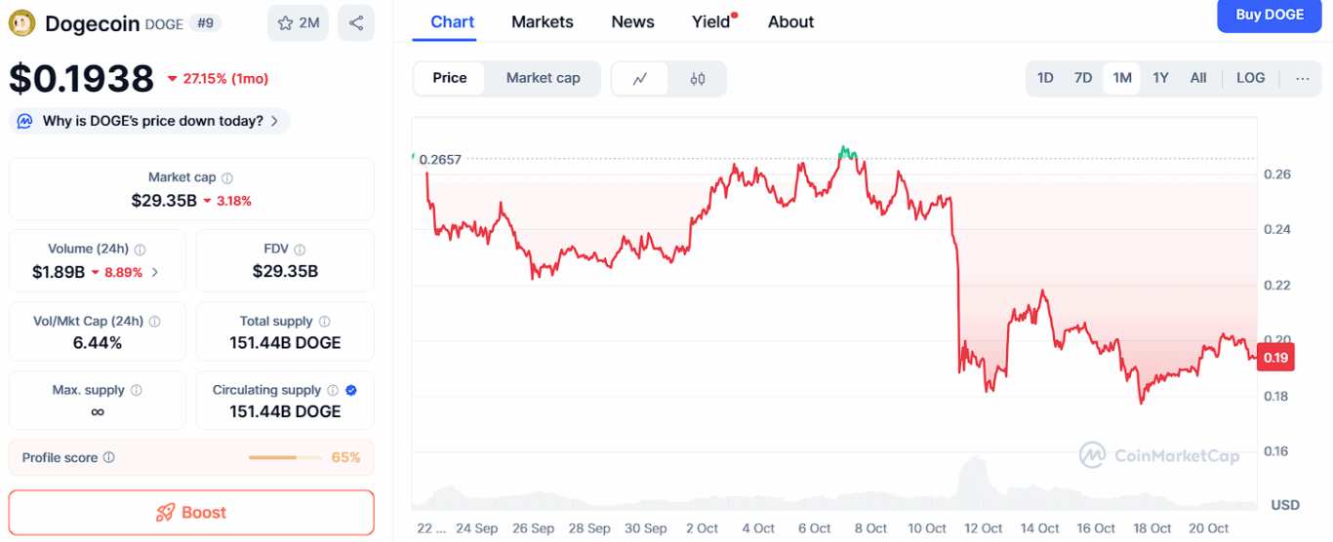Image resolution: width=1333 pixels, height=542 pixels.
Task: Click the Buy DOGE button
Action: coord(1269,15)
